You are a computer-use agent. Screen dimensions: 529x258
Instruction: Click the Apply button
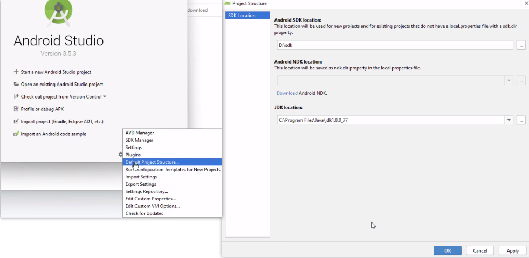pyautogui.click(x=512, y=250)
